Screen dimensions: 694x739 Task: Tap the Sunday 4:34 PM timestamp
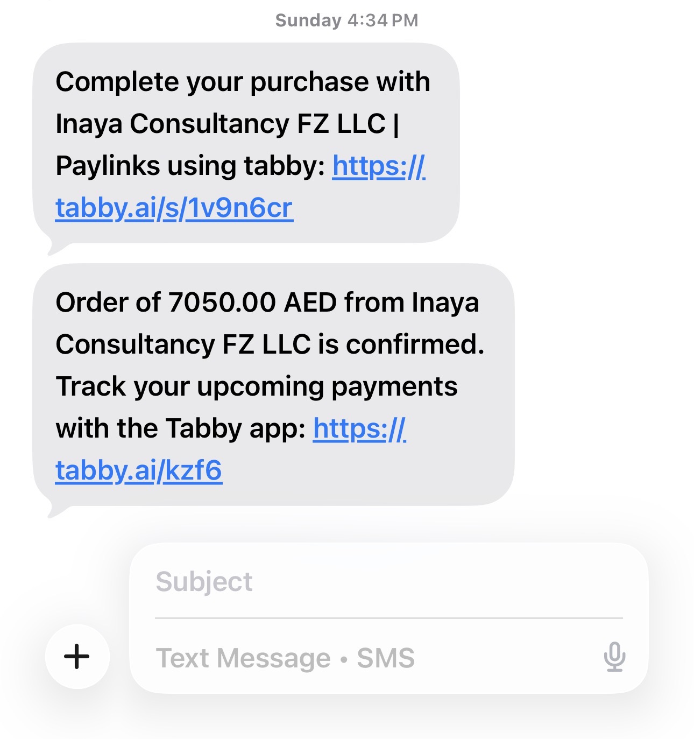[x=346, y=20]
